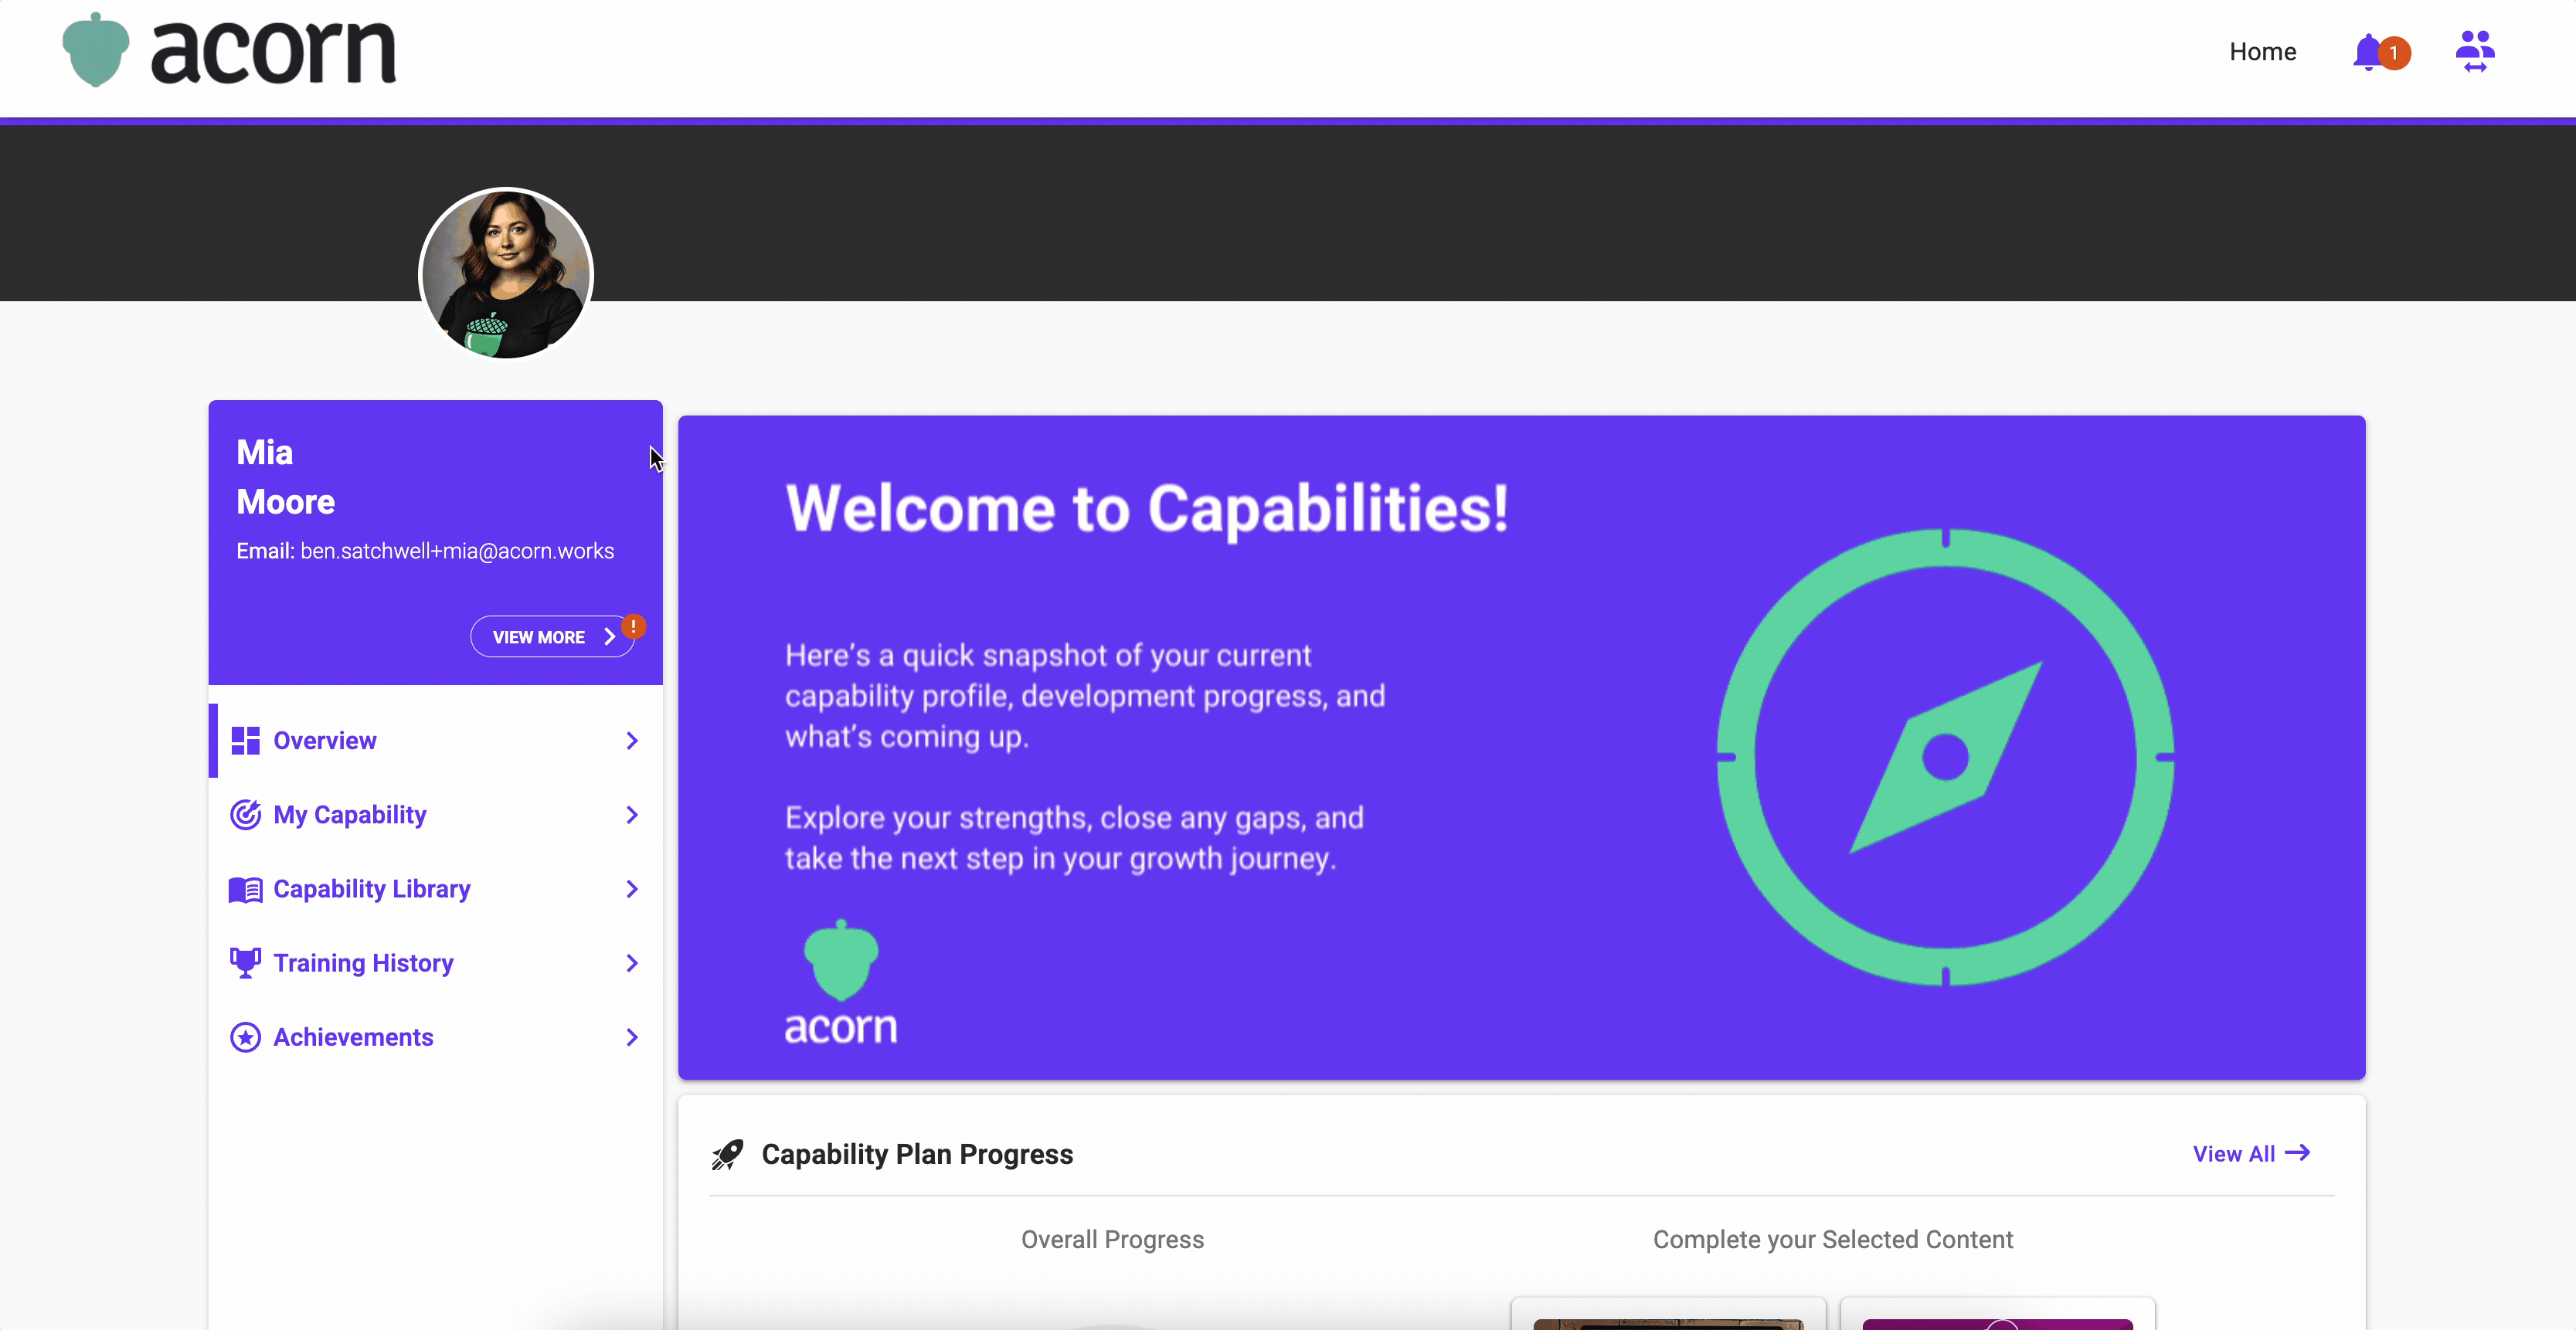Select the Overview menu item
The width and height of the screenshot is (2576, 1330).
click(435, 740)
